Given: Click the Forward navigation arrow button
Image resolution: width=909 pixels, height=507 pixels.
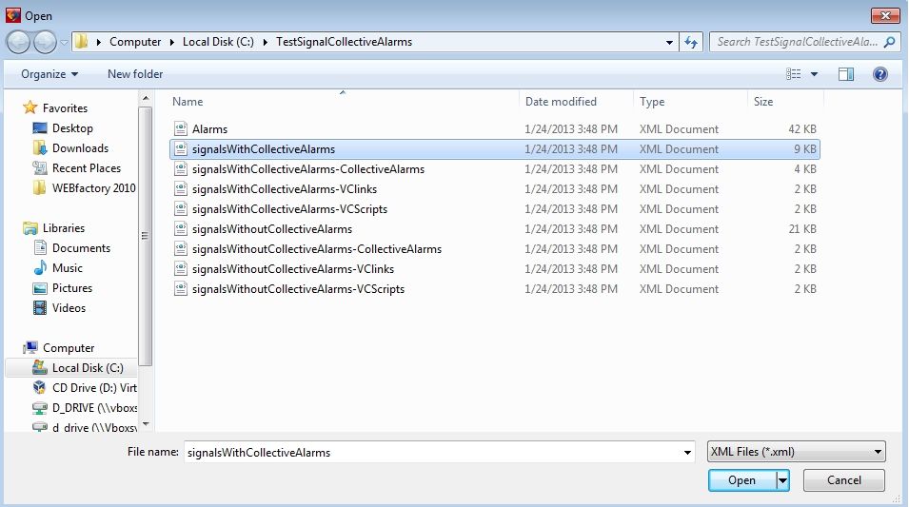Looking at the screenshot, I should [45, 42].
